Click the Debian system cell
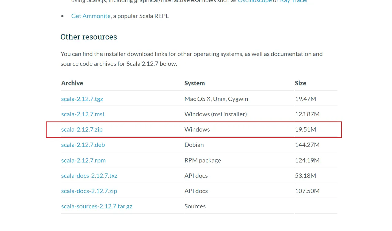This screenshot has width=392, height=231. (x=194, y=145)
